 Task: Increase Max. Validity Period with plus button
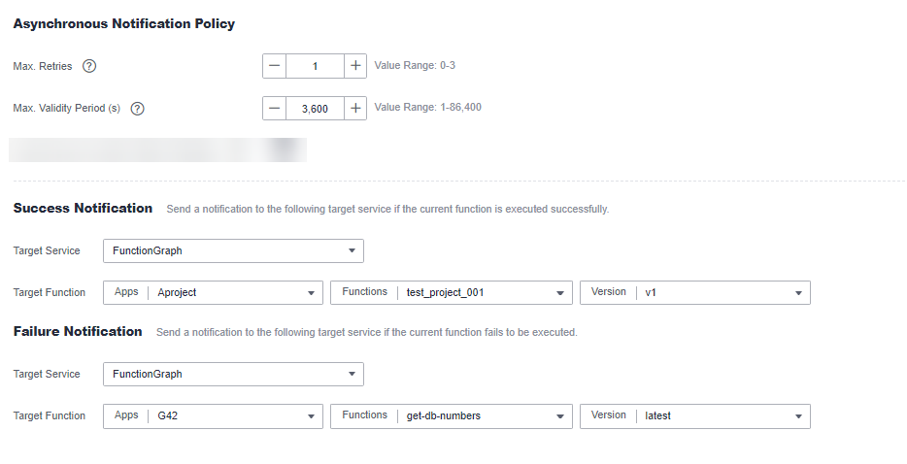[x=355, y=108]
